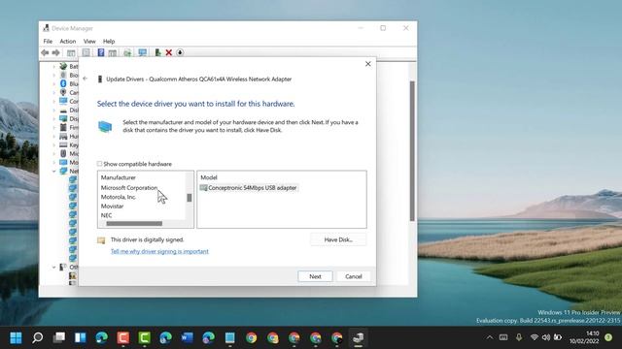This screenshot has width=622, height=349.
Task: Click the Manufacturer list horizontal scrollbar thumb
Action: pos(134,224)
